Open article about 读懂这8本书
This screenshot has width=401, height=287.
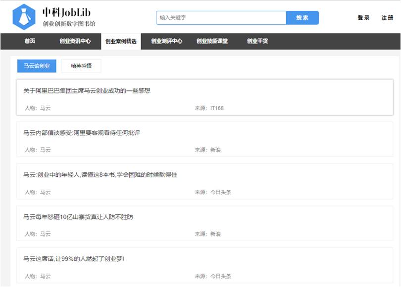[x=100, y=175]
